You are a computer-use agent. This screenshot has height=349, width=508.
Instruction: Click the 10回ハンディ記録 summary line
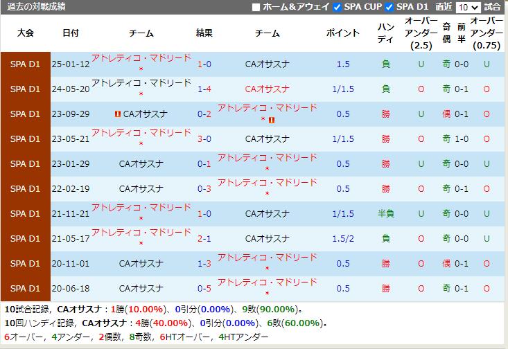pos(166,323)
